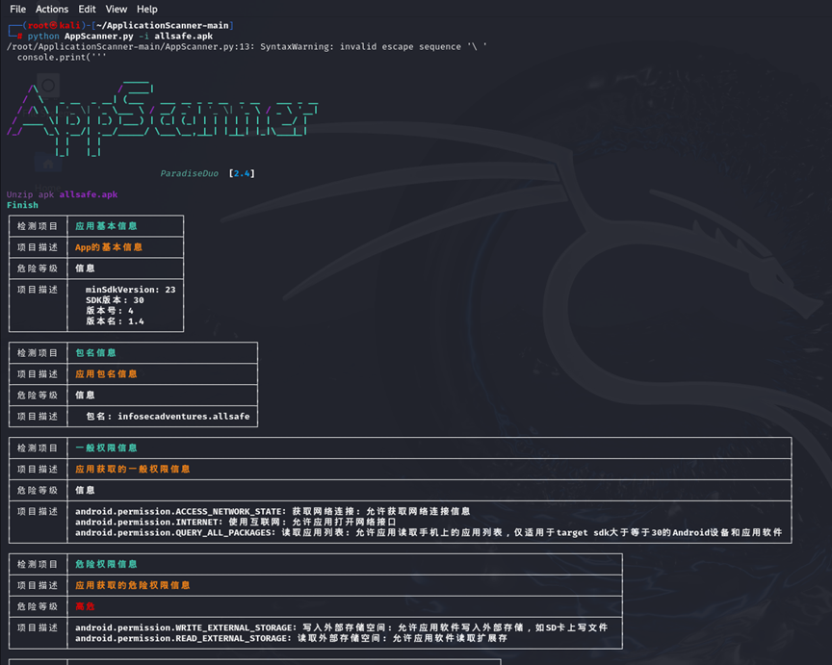Click 'allsafe.apk' in the Unzip apk line
This screenshot has height=665, width=832.
(x=89, y=194)
